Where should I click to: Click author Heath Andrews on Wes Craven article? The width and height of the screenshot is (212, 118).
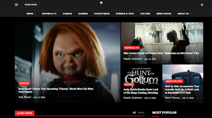(132, 59)
